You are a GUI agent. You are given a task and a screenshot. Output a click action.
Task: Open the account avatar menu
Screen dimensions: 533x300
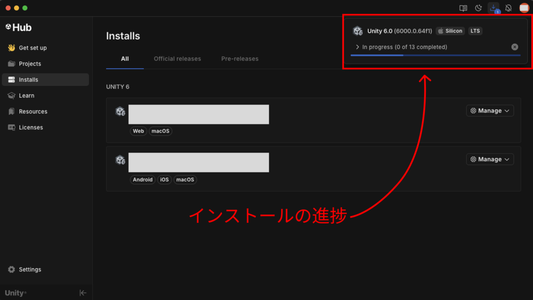tap(524, 8)
